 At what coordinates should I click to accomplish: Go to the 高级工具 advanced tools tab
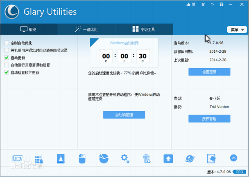(x=144, y=29)
